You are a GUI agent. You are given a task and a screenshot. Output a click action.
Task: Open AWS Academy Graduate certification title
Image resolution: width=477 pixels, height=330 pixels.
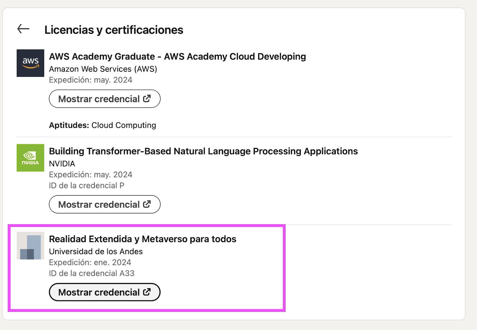click(x=177, y=57)
